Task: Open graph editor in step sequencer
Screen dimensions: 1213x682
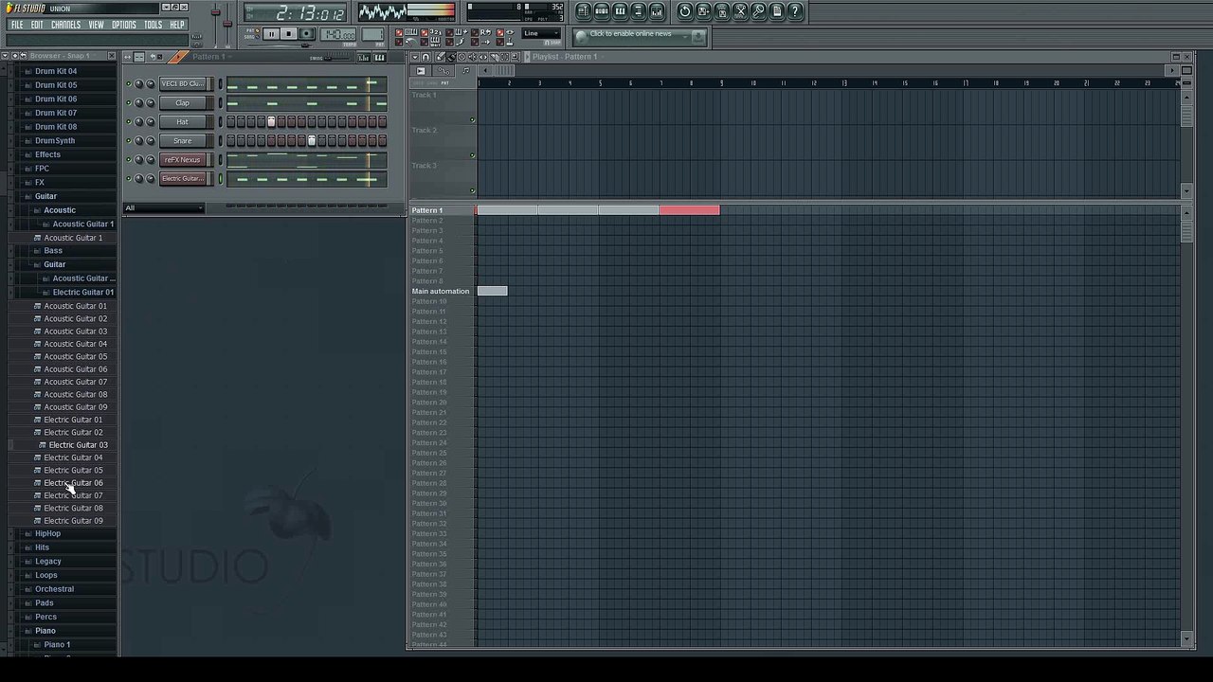Action: pos(364,57)
